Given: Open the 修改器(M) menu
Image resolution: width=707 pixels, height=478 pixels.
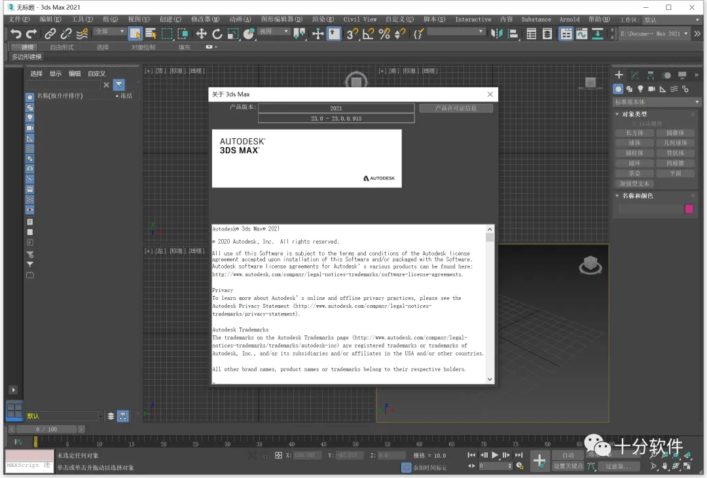Looking at the screenshot, I should tap(205, 20).
